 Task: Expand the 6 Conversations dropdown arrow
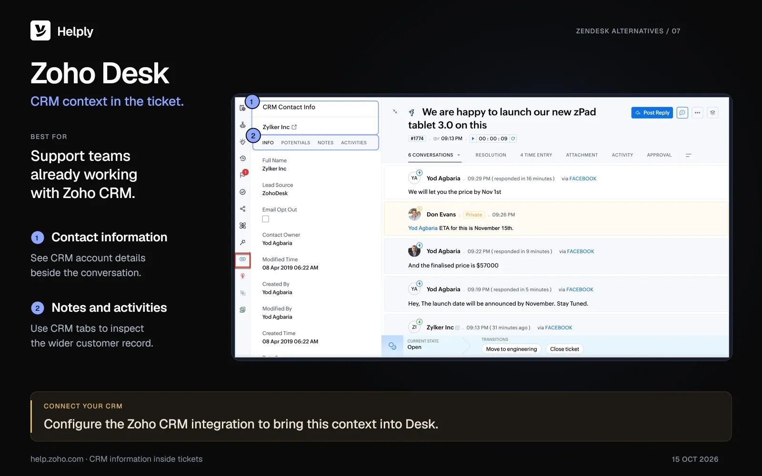pyautogui.click(x=459, y=155)
